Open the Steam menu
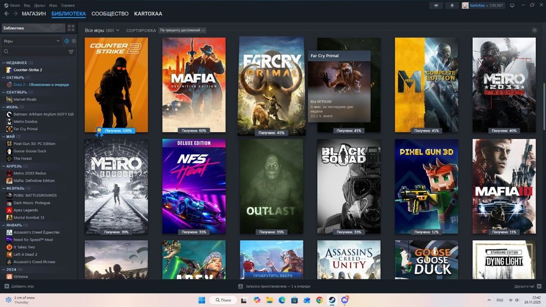The width and height of the screenshot is (546, 307). click(x=12, y=5)
